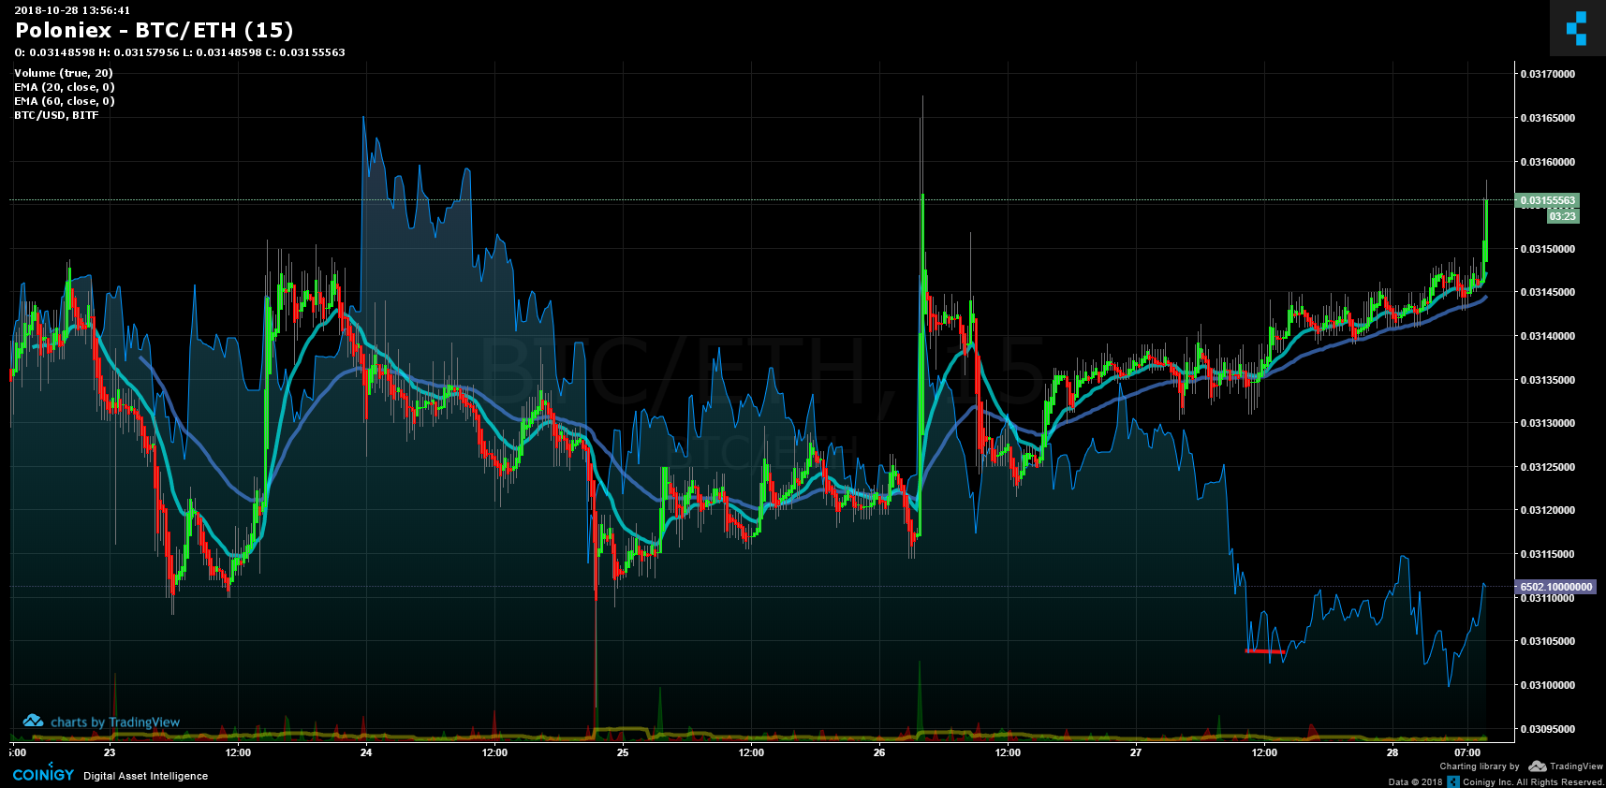
Task: Click the price axis label 0.03160000
Action: tap(1548, 162)
